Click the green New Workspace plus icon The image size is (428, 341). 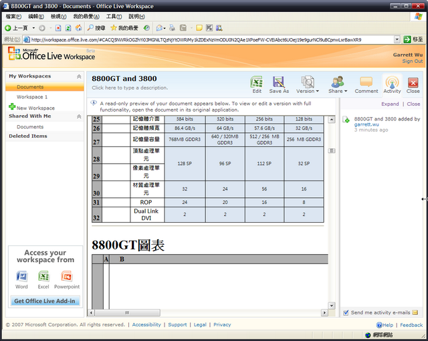click(x=12, y=106)
